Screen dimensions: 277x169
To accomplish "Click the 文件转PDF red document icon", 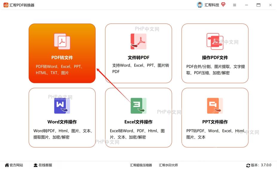I will coord(138,41).
